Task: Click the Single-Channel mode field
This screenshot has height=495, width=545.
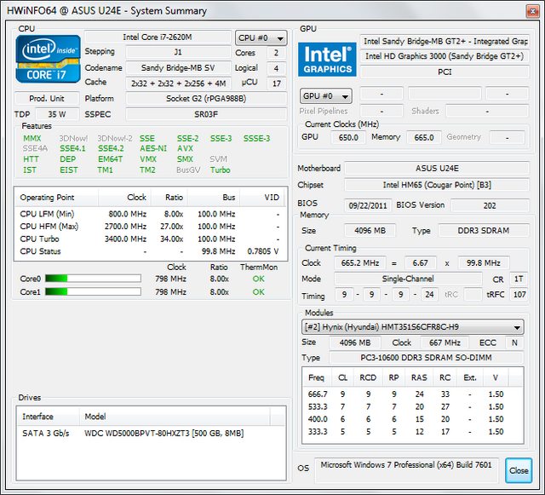Action: coord(408,279)
